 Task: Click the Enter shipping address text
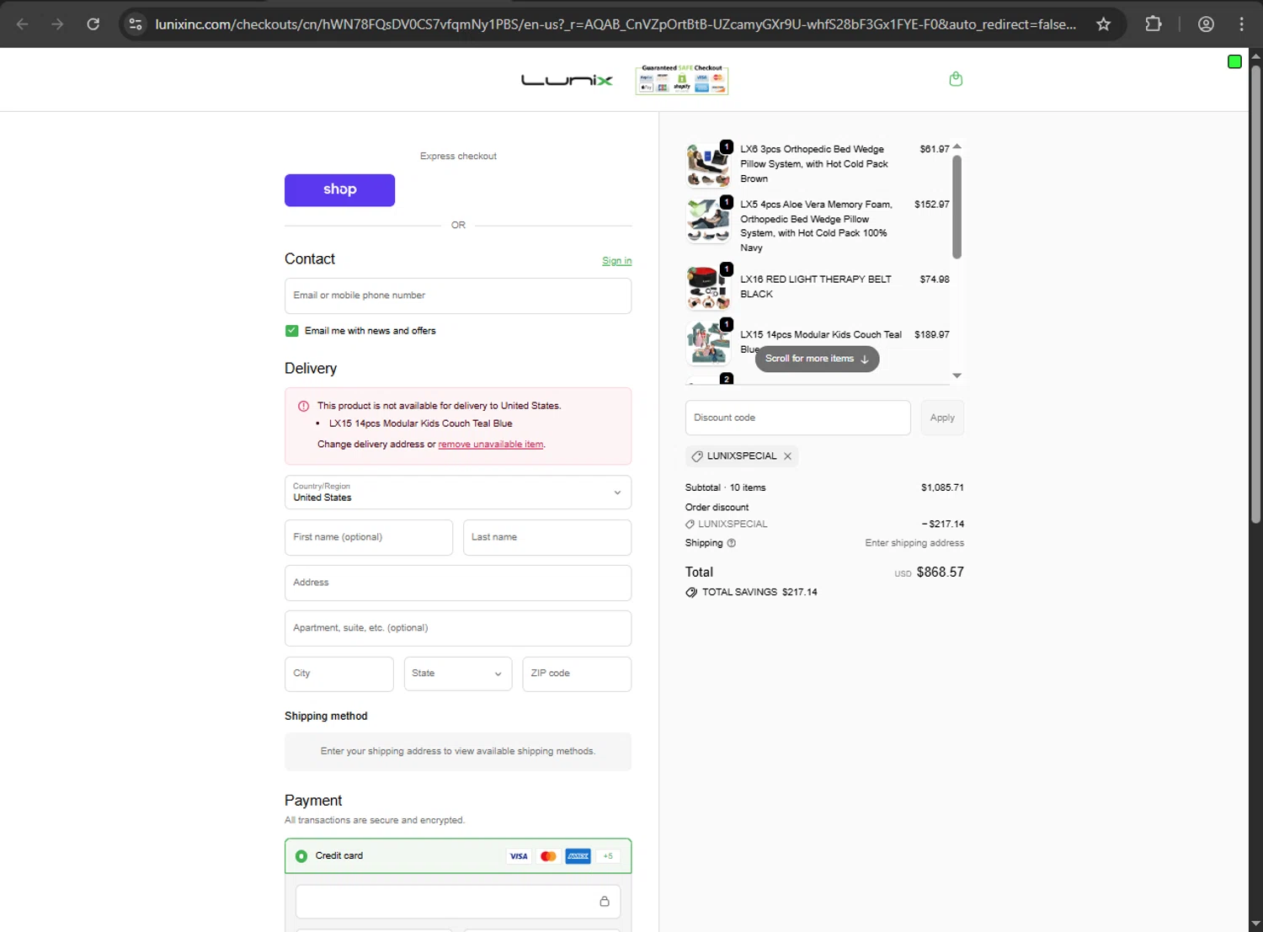914,543
